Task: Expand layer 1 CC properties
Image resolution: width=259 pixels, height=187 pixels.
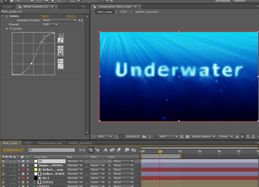Action: coord(19,161)
